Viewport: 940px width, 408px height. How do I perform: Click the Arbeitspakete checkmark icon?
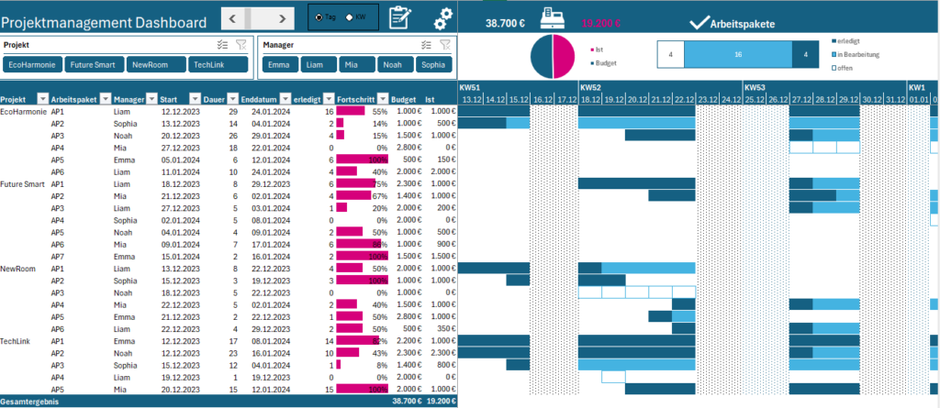699,23
